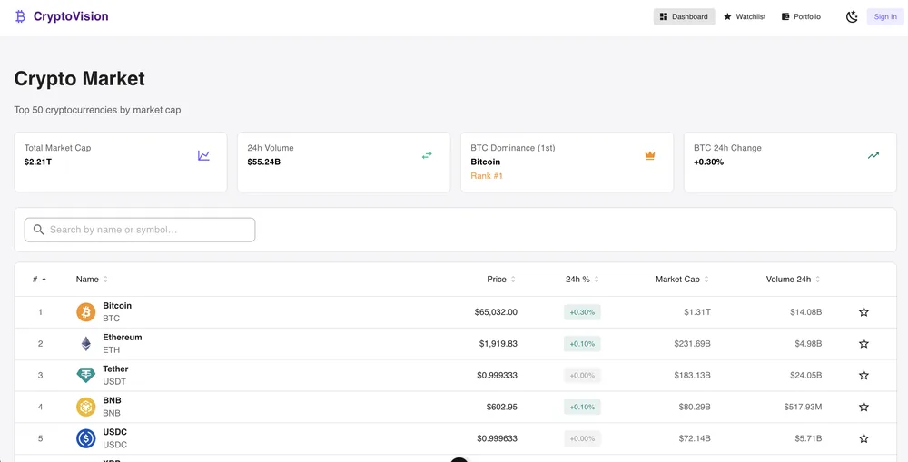This screenshot has height=462, width=908.
Task: Click the BTC 24h Change trending icon
Action: [873, 155]
